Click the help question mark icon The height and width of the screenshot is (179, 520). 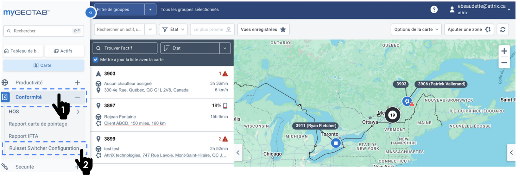(434, 10)
